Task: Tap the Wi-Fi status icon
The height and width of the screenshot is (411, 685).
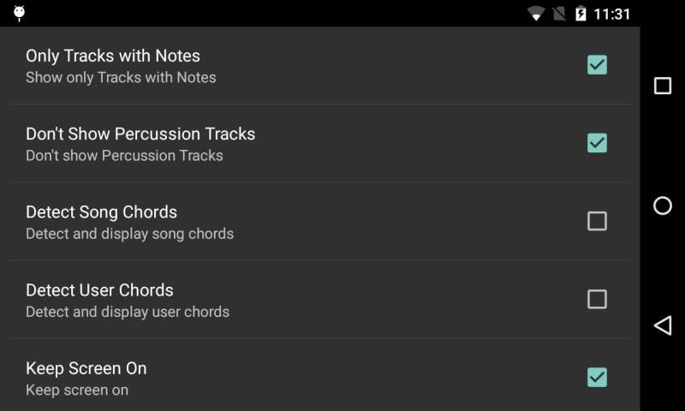Action: (537, 14)
